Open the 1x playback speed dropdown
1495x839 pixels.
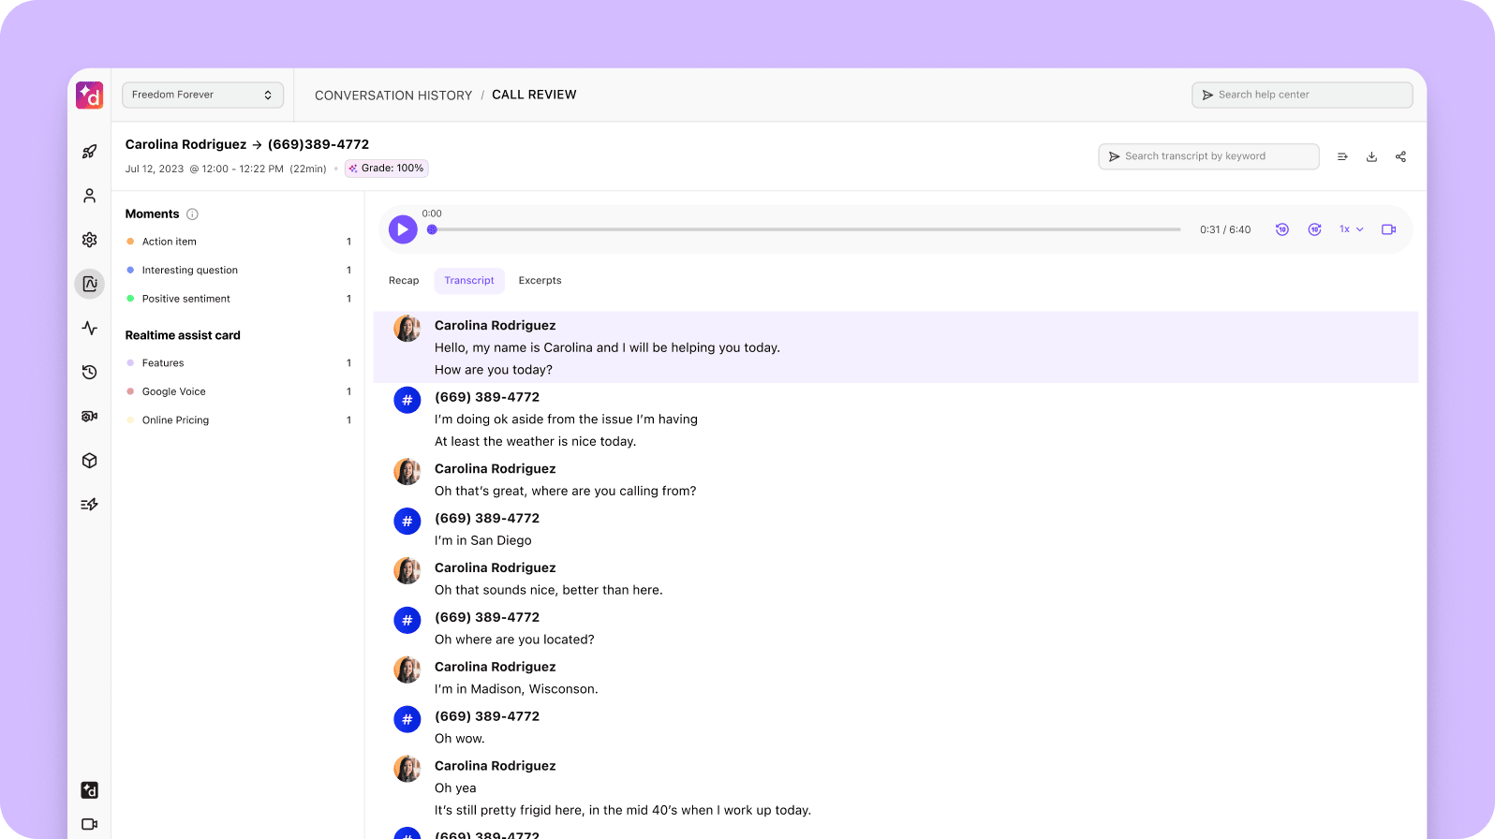pyautogui.click(x=1351, y=229)
